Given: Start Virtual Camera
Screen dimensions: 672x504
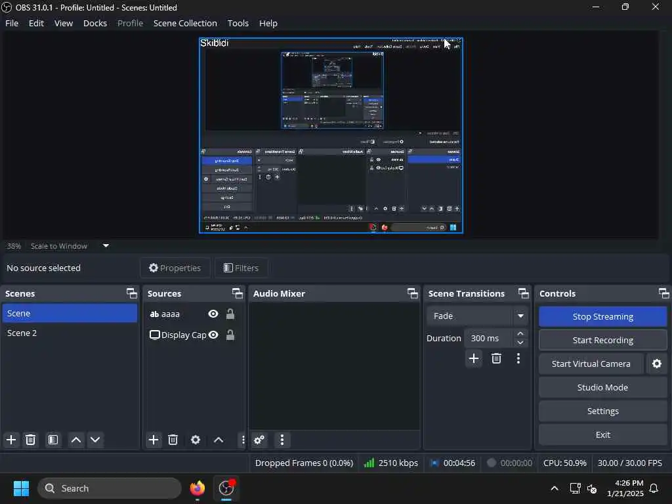Looking at the screenshot, I should click(x=591, y=364).
